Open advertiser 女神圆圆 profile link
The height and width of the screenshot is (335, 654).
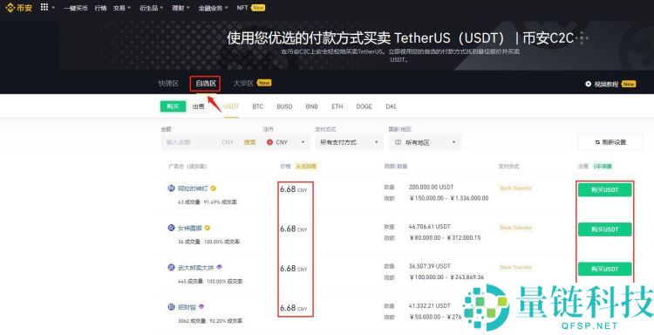pyautogui.click(x=190, y=229)
